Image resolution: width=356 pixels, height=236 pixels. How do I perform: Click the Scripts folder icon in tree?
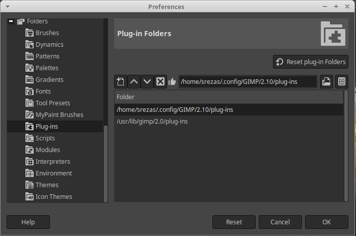point(30,138)
